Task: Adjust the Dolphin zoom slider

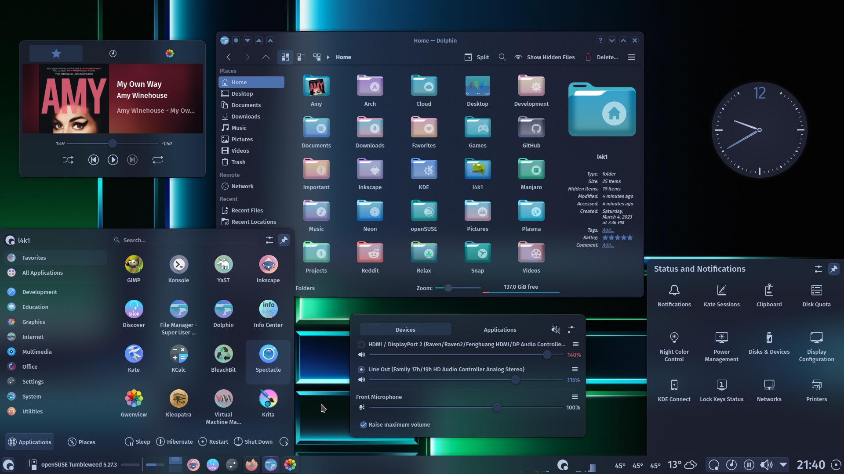Action: (x=448, y=288)
